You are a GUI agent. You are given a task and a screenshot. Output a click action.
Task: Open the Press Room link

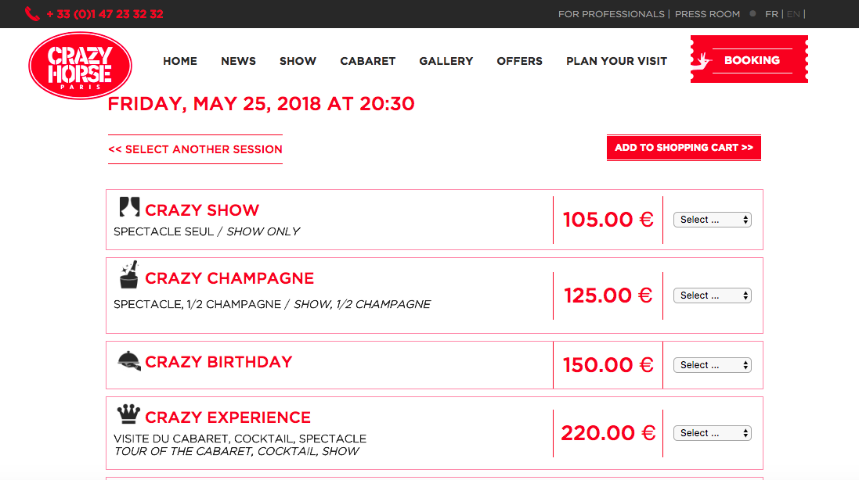coord(707,14)
